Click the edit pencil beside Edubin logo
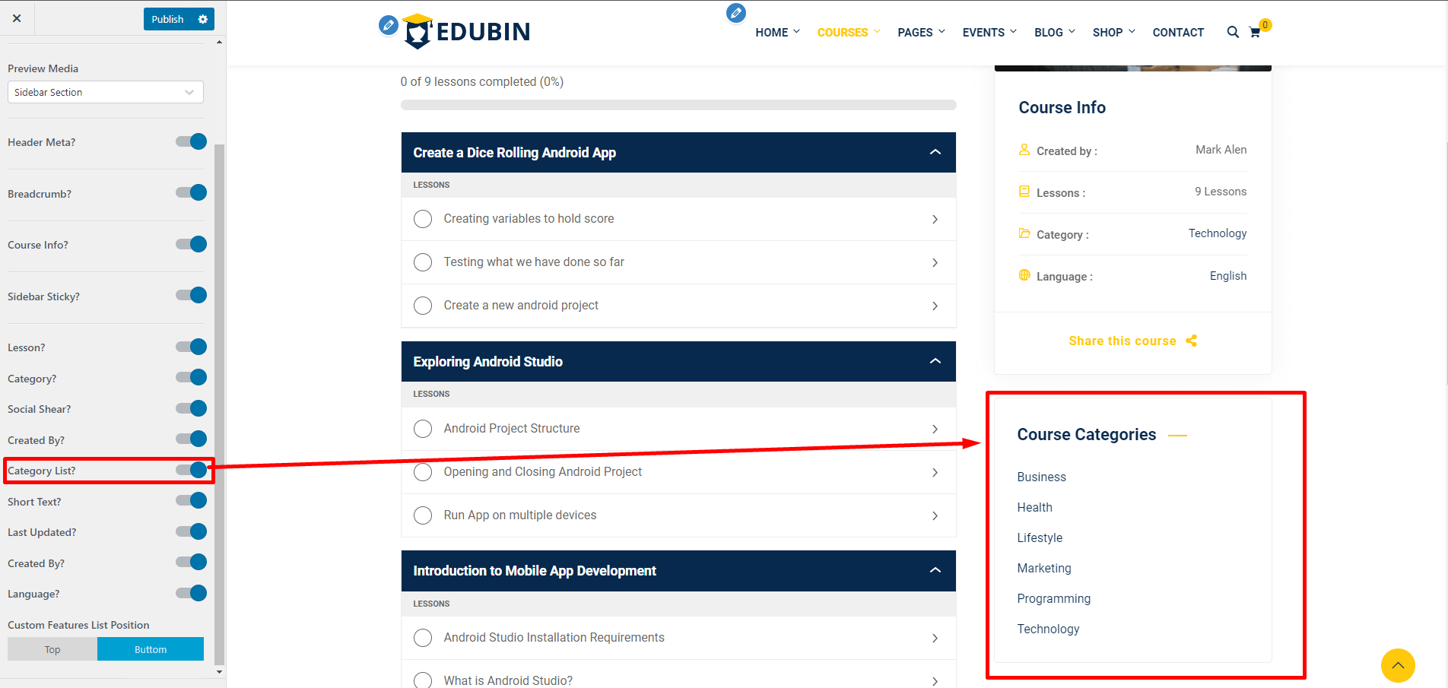Viewport: 1448px width, 688px height. coord(388,25)
